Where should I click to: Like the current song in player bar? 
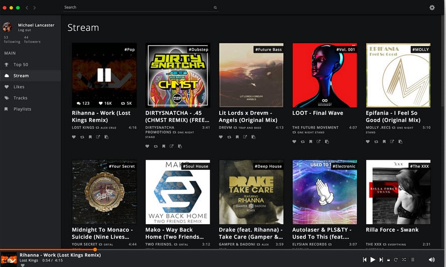(23, 265)
